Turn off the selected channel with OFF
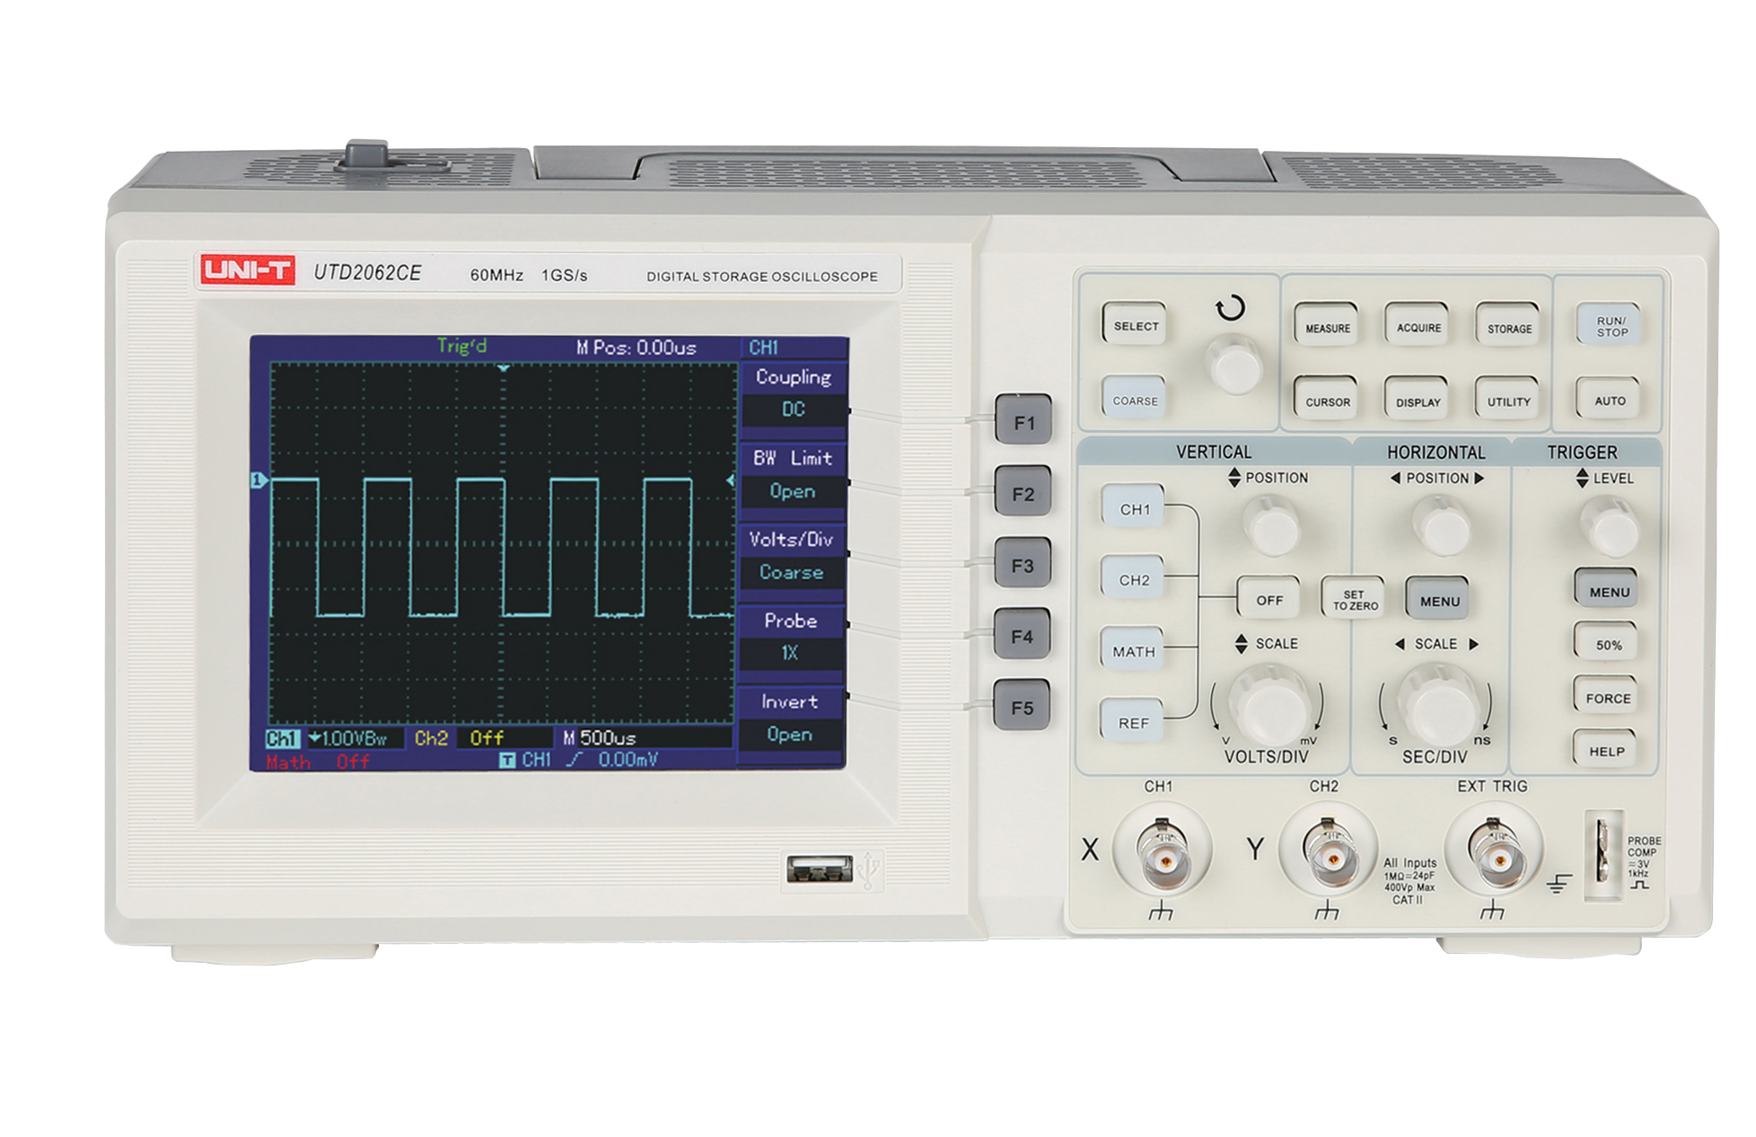The height and width of the screenshot is (1137, 1756). tap(1269, 598)
